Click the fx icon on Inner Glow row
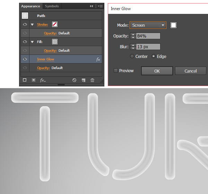The height and width of the screenshot is (194, 208). (x=98, y=59)
